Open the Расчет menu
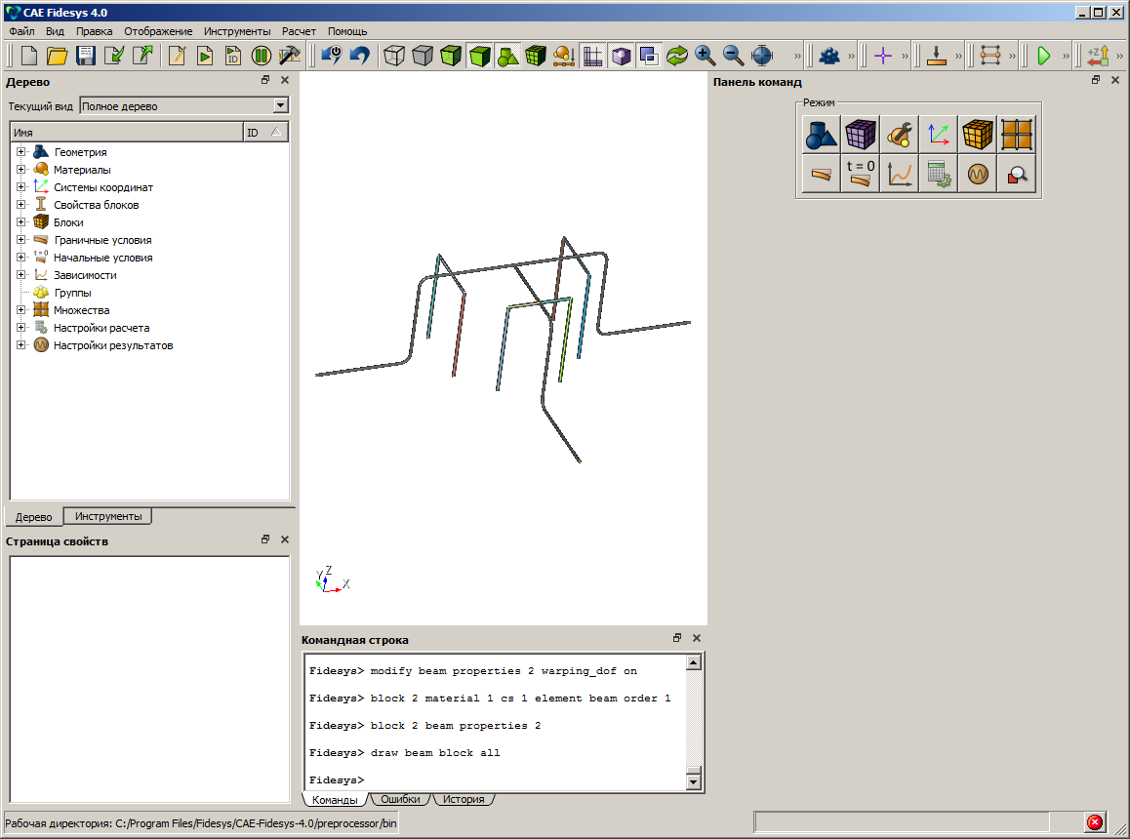Image resolution: width=1130 pixels, height=839 pixels. click(x=299, y=31)
